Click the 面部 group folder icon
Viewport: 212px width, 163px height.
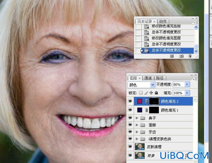tap(143, 125)
